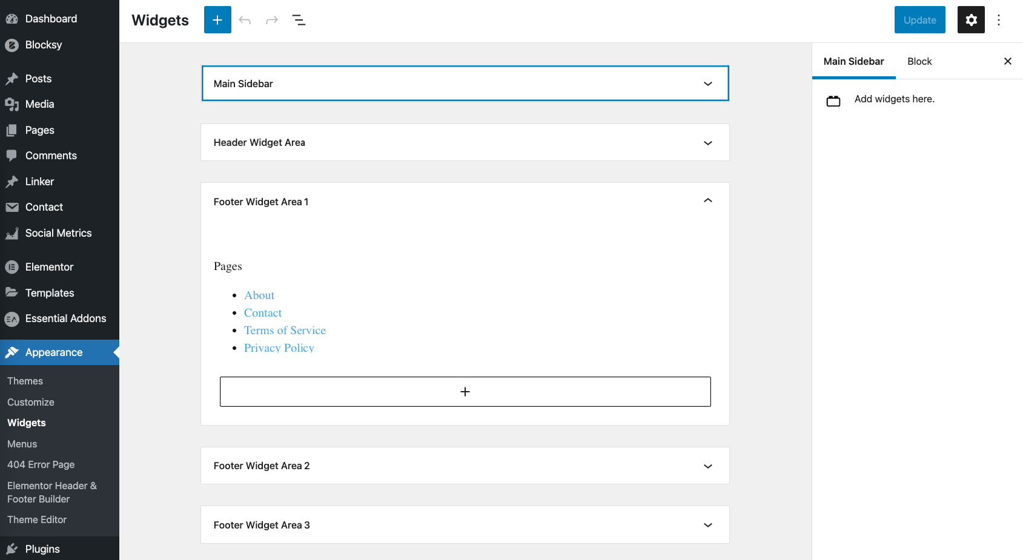Open the 404 Error Page submenu item
This screenshot has height=560, width=1023.
click(41, 464)
